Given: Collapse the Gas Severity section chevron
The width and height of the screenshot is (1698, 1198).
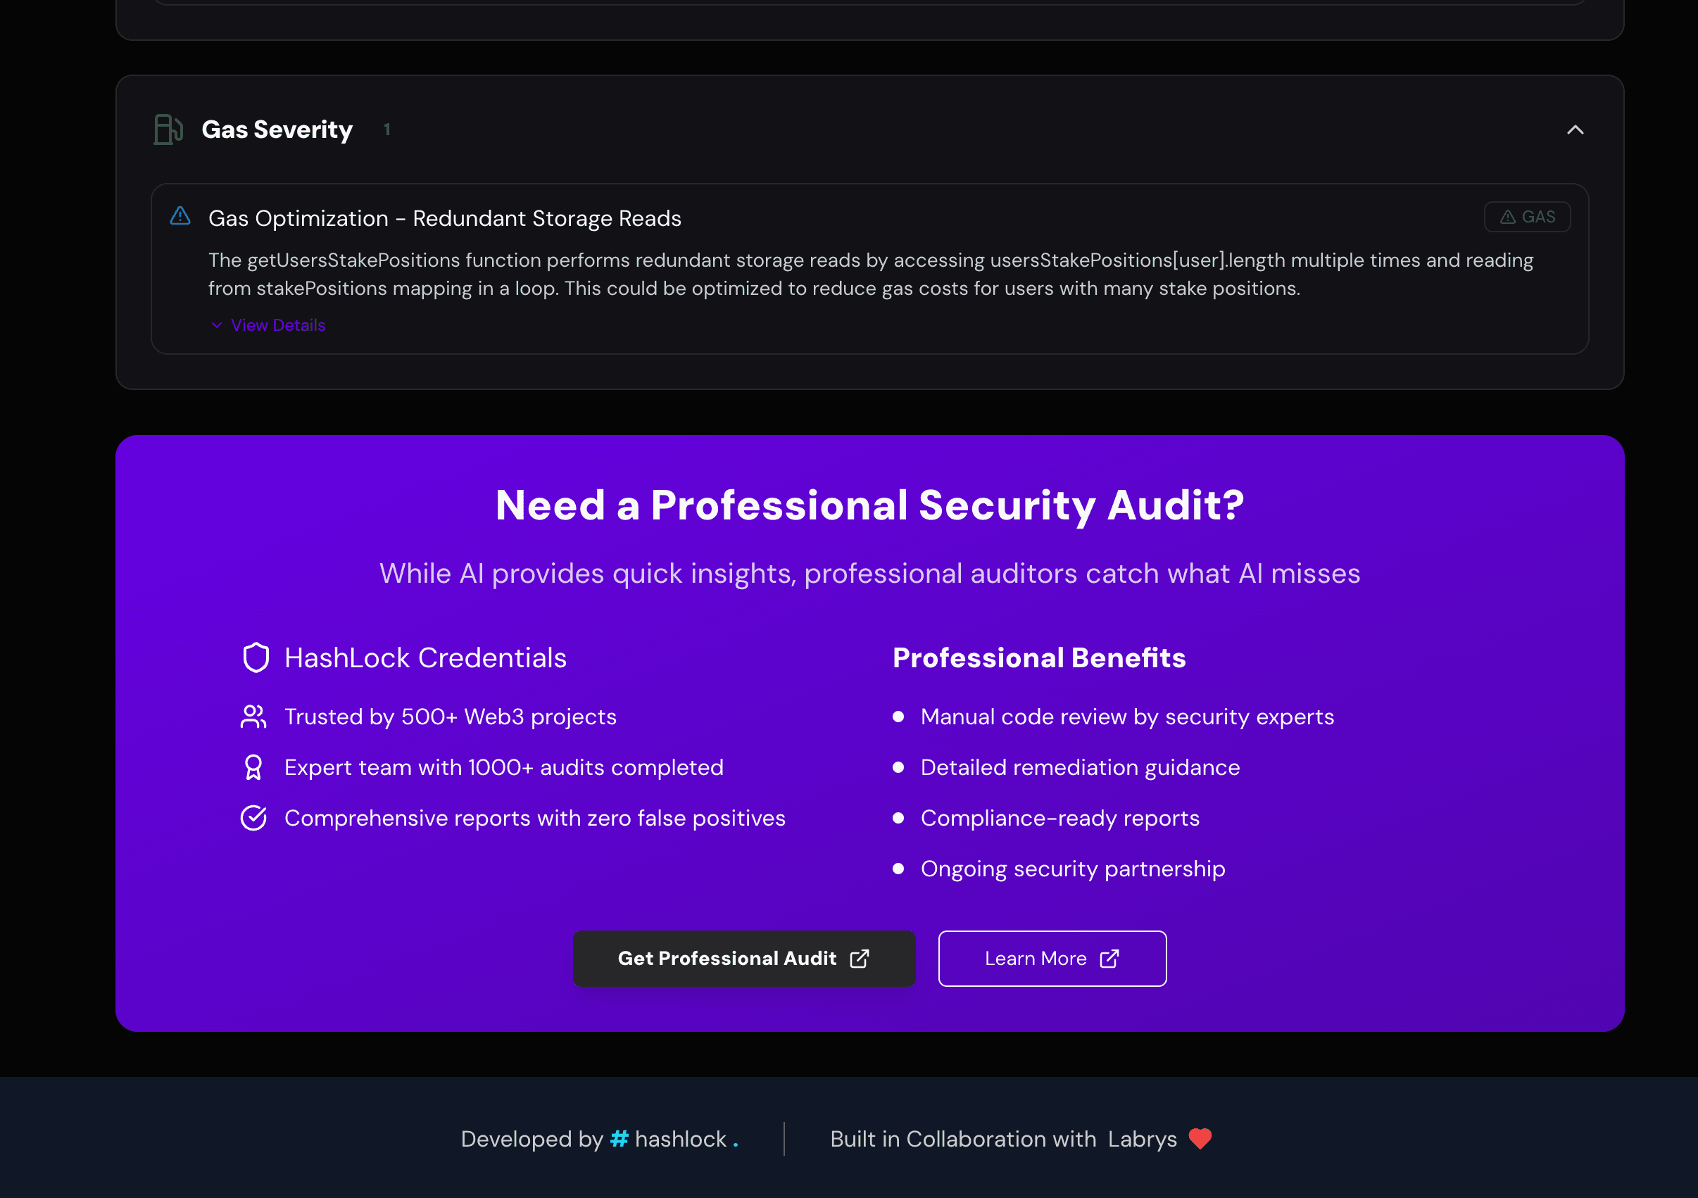Looking at the screenshot, I should point(1576,130).
